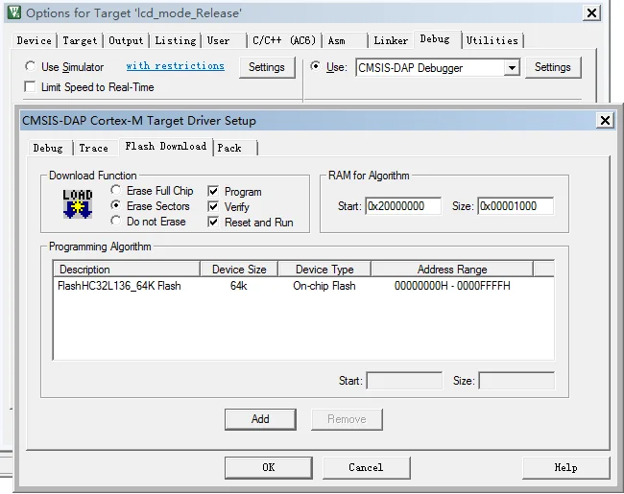
Task: Select Erase Full Chip option
Action: 116,190
